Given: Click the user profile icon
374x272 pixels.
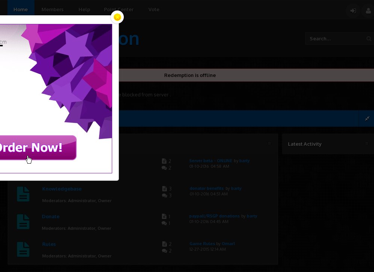Looking at the screenshot, I should tap(368, 11).
